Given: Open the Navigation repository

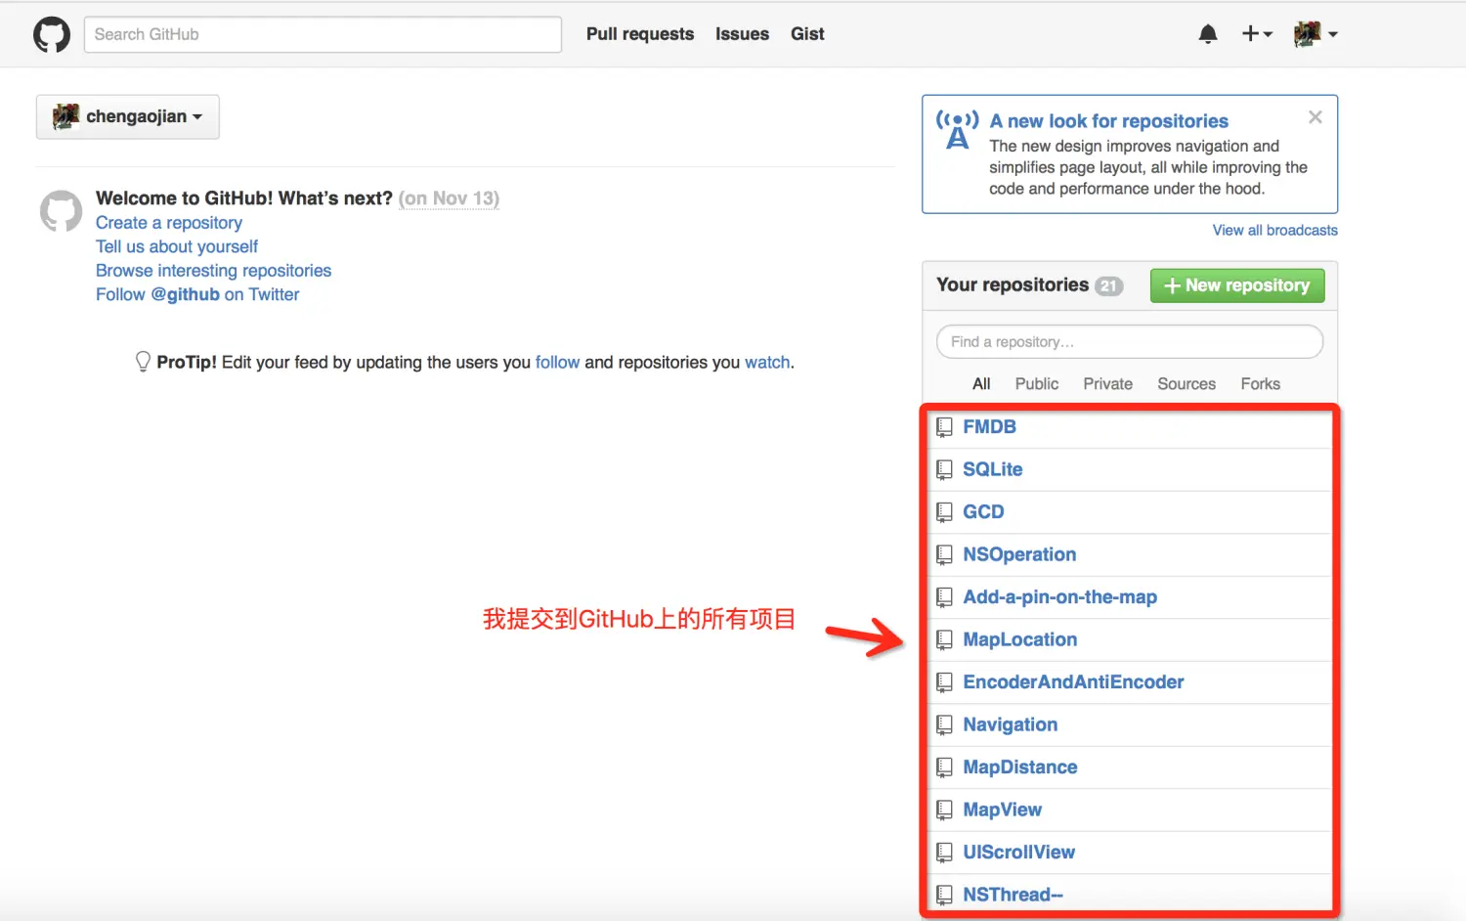Looking at the screenshot, I should point(1010,724).
